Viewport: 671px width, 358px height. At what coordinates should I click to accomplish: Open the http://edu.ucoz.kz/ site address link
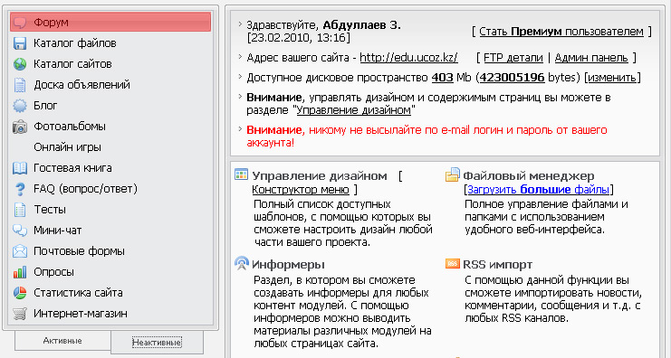408,58
